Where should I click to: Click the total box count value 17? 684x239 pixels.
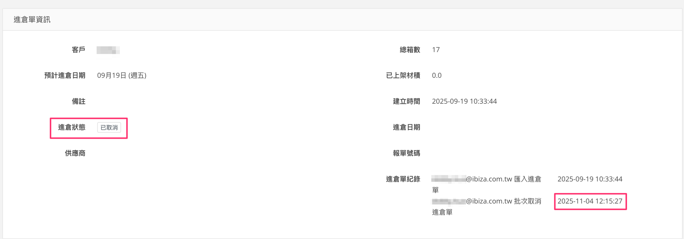tap(436, 50)
